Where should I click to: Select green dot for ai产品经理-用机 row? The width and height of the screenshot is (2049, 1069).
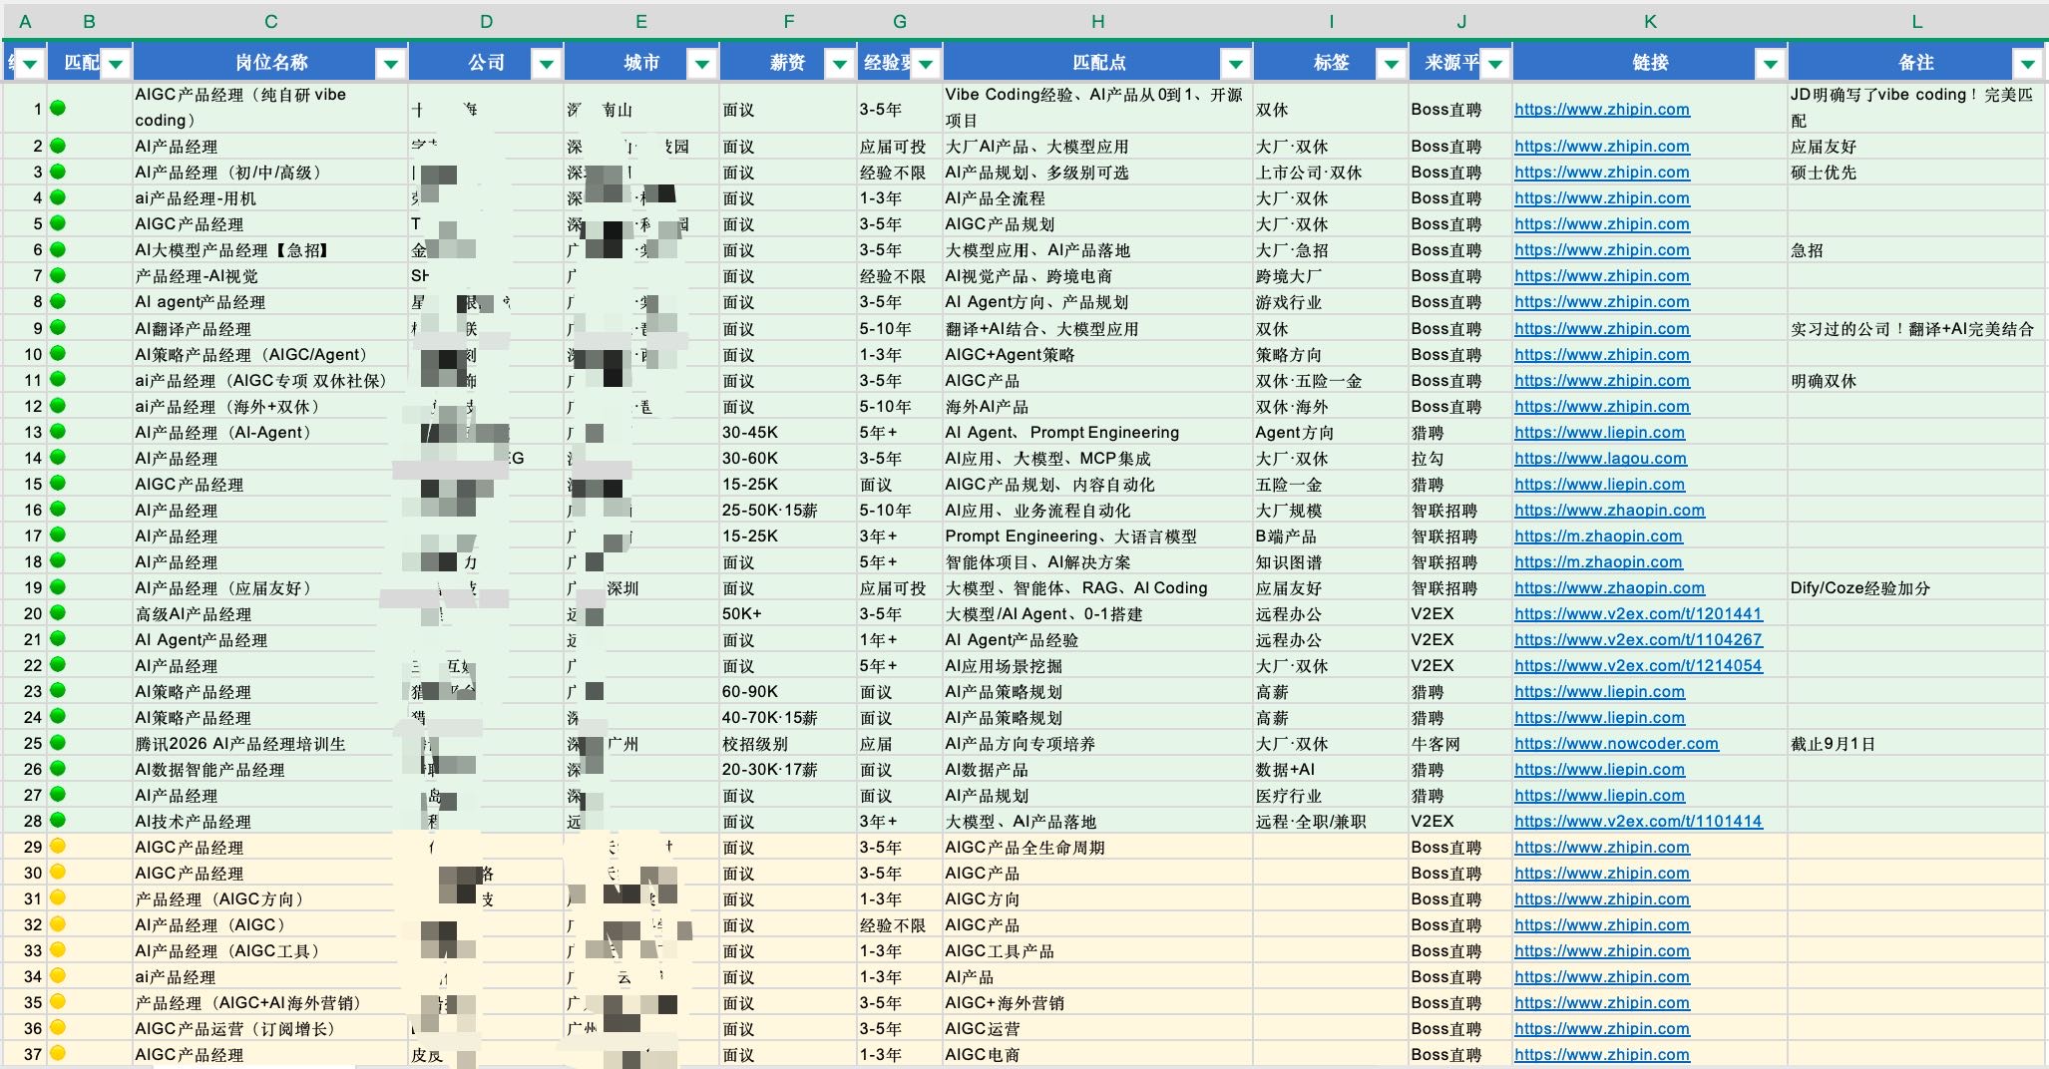click(x=58, y=197)
